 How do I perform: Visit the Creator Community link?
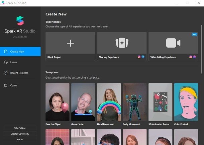(x=20, y=134)
